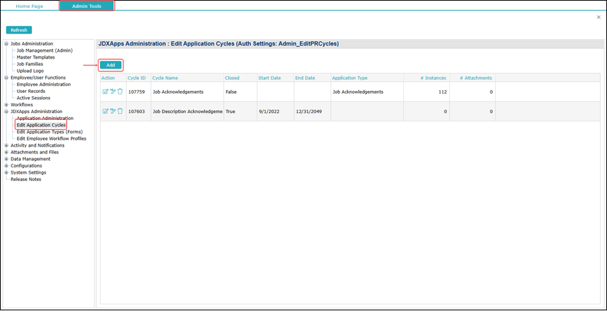The height and width of the screenshot is (311, 607).
Task: Select the Admin Tools tab
Action: coord(86,6)
